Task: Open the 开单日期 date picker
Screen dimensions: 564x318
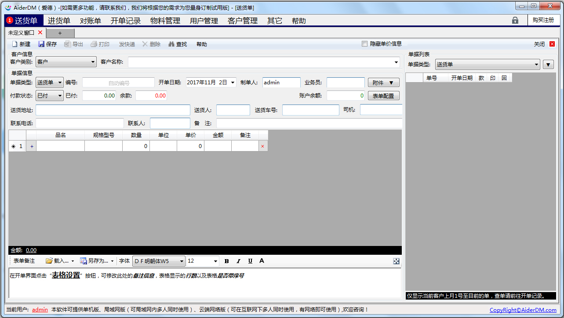Action: pos(233,82)
